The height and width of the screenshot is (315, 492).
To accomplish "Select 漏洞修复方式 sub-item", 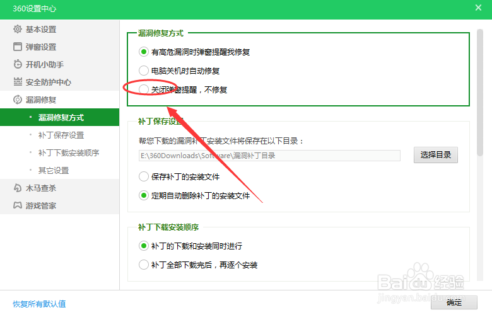I will (60, 117).
